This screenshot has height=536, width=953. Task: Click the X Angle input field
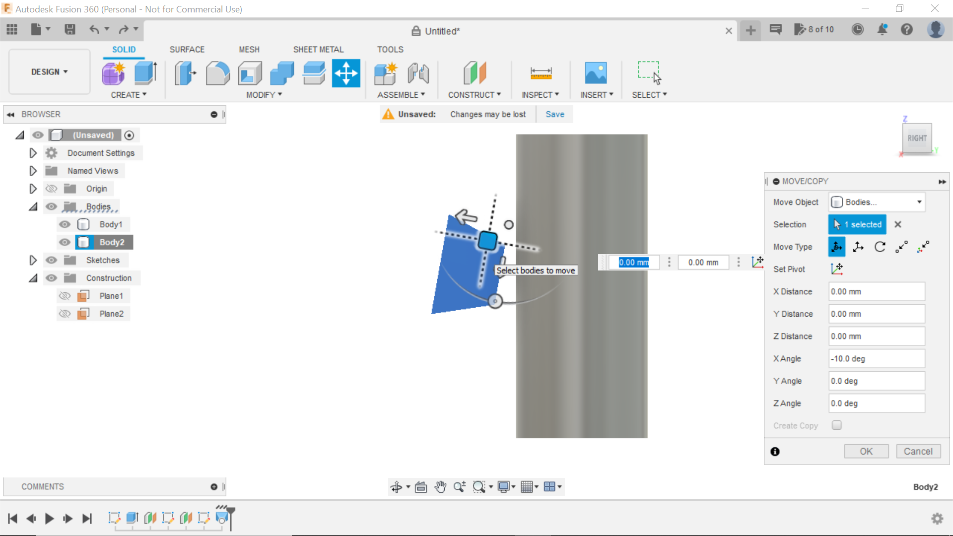[x=876, y=358]
